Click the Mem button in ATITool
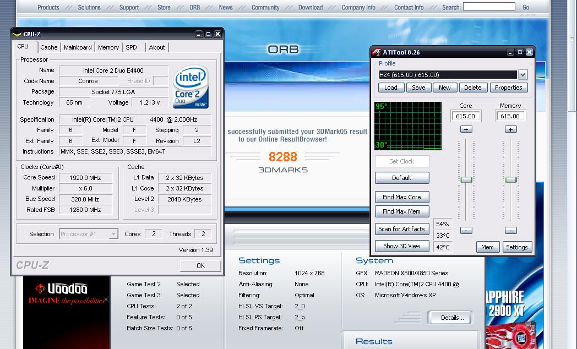 [x=488, y=247]
